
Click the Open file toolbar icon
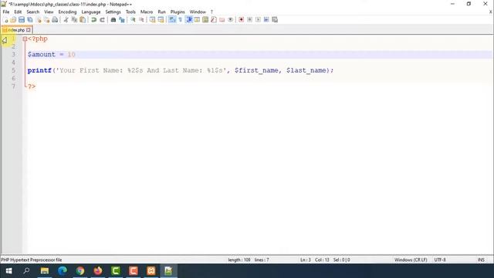(x=13, y=20)
